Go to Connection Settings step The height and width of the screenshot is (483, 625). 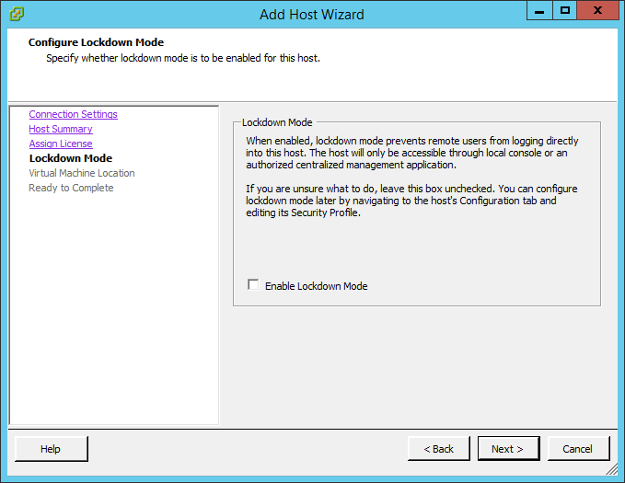73,114
